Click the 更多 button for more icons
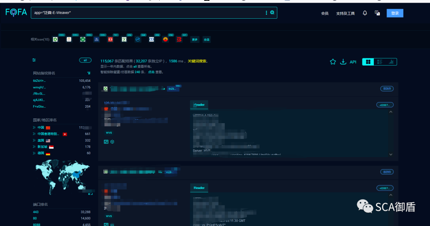Viewport: 430px width, 226px height. (195, 40)
